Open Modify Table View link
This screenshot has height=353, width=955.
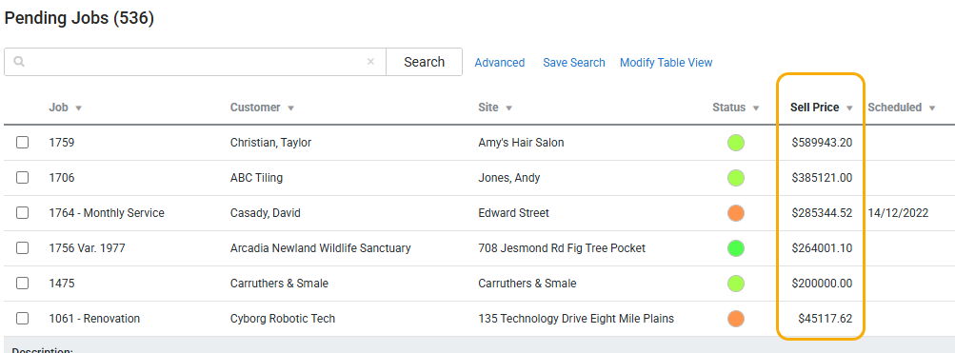point(666,63)
